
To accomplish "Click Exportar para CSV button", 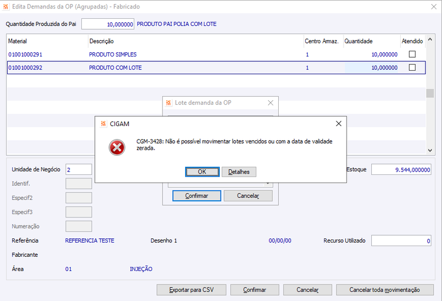I will [192, 290].
